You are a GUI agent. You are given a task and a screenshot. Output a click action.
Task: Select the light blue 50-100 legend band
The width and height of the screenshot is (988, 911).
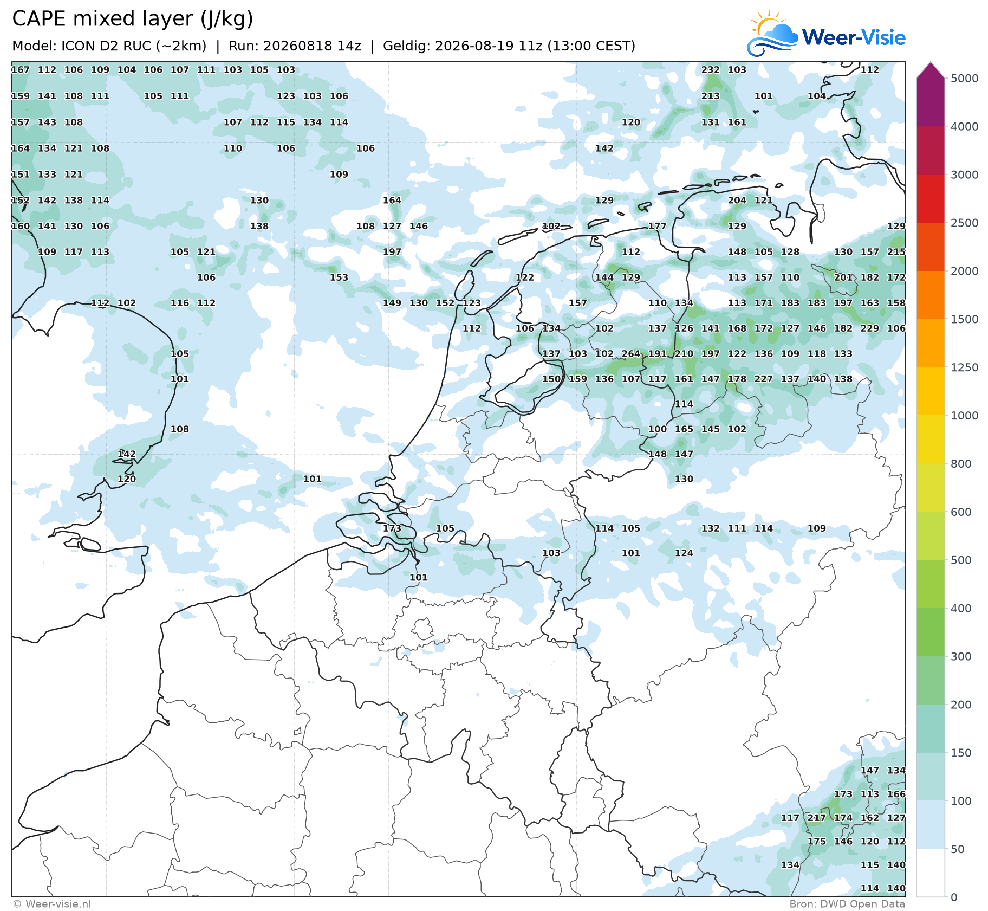931,825
